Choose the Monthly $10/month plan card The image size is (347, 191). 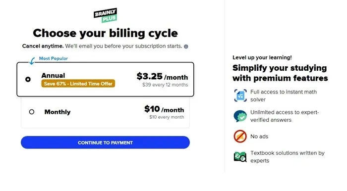[x=105, y=112]
